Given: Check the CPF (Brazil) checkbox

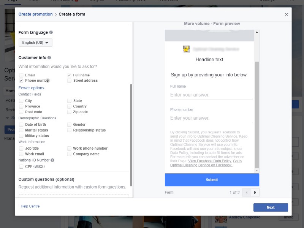Looking at the screenshot, I should pyautogui.click(x=21, y=166).
